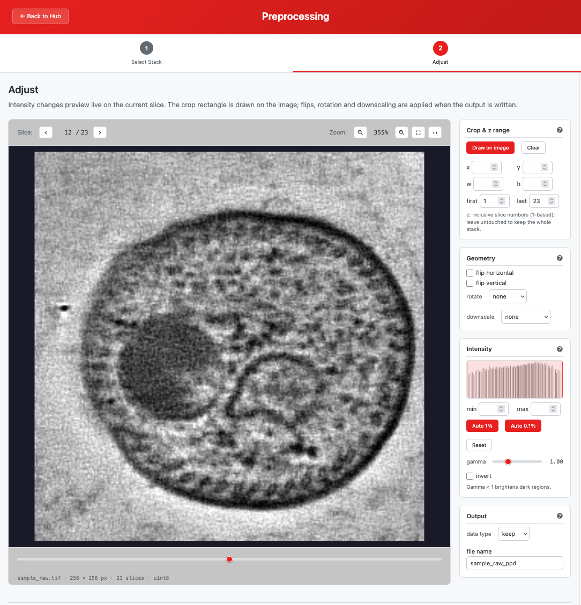Zoom in with the plus magnifier

(x=401, y=132)
